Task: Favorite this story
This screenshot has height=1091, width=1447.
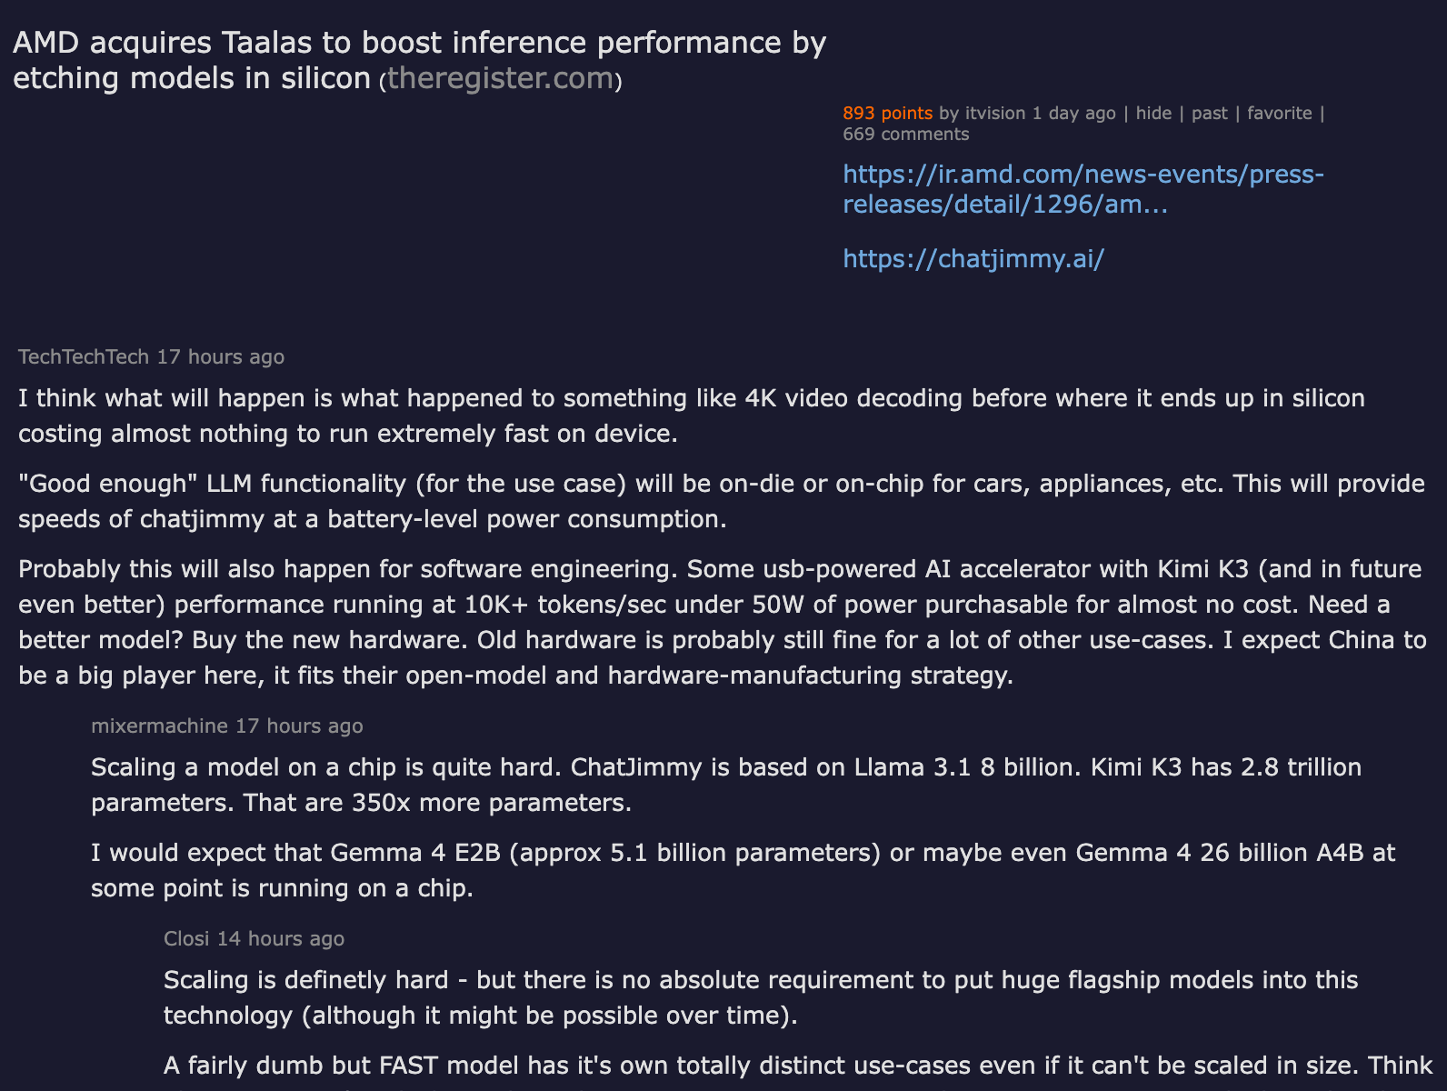Action: coord(1280,113)
